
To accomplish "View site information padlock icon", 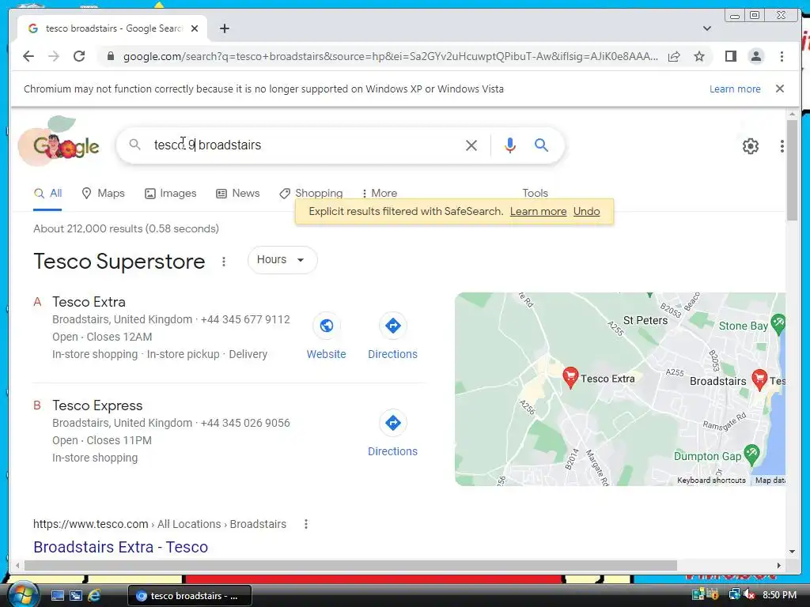I will point(110,56).
